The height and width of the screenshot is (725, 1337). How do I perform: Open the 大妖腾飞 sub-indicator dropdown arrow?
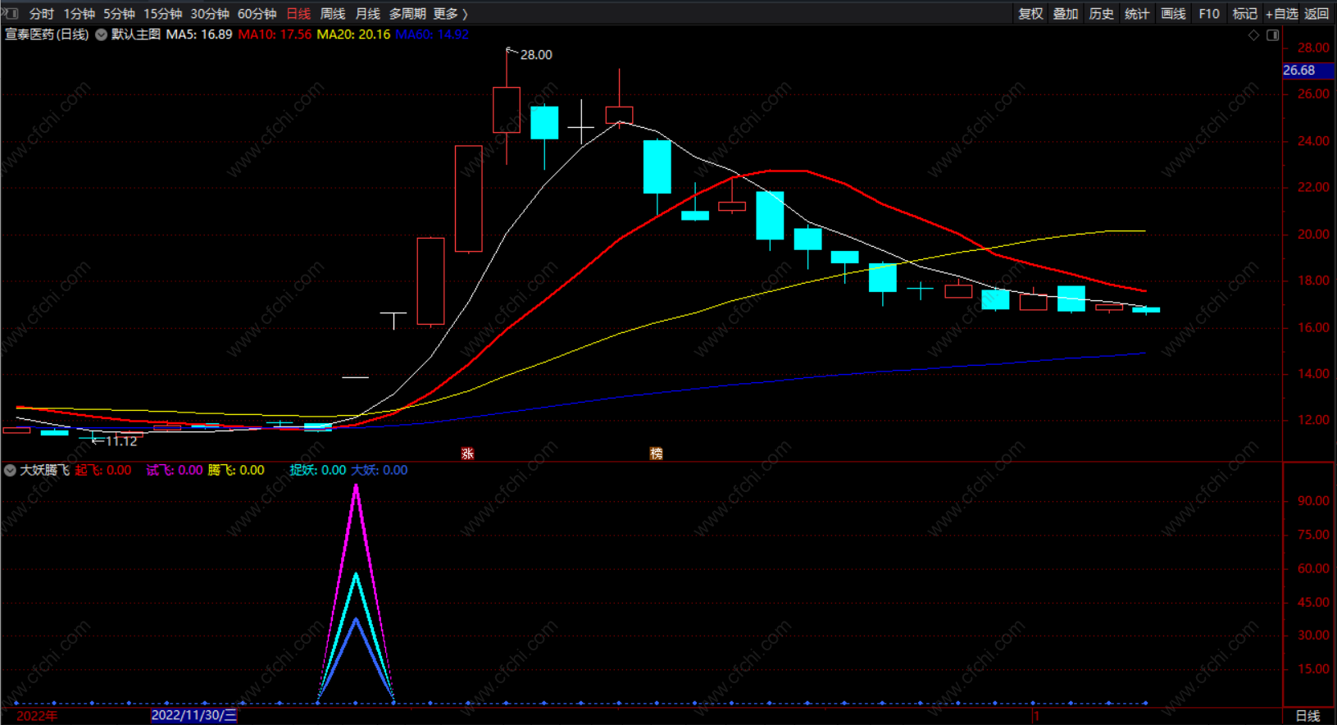pyautogui.click(x=10, y=470)
